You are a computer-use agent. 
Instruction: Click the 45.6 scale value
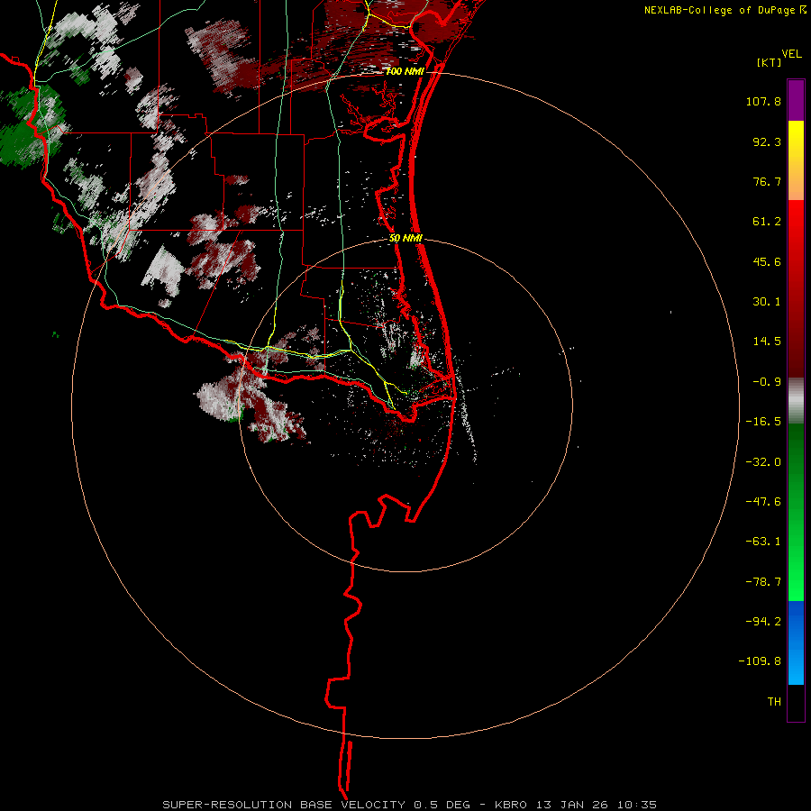click(767, 261)
